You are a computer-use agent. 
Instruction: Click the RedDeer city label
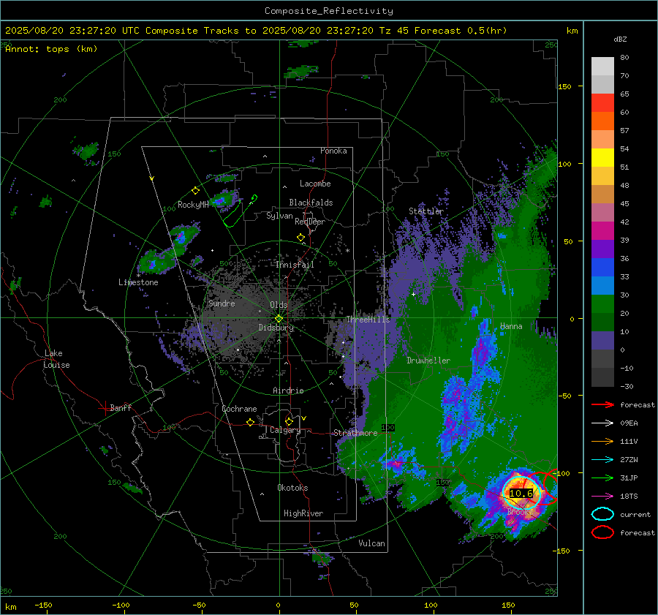pyautogui.click(x=310, y=222)
